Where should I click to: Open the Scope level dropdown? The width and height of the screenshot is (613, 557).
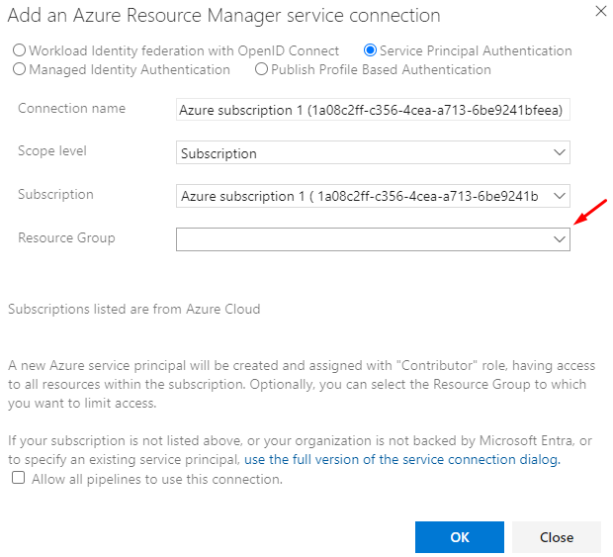click(372, 153)
